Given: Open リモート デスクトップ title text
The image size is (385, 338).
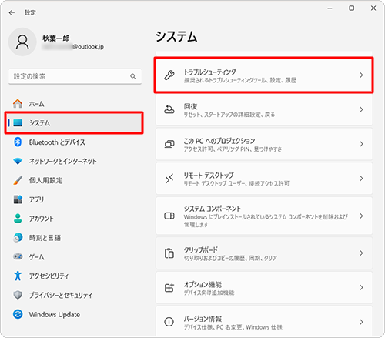Looking at the screenshot, I should 209,176.
